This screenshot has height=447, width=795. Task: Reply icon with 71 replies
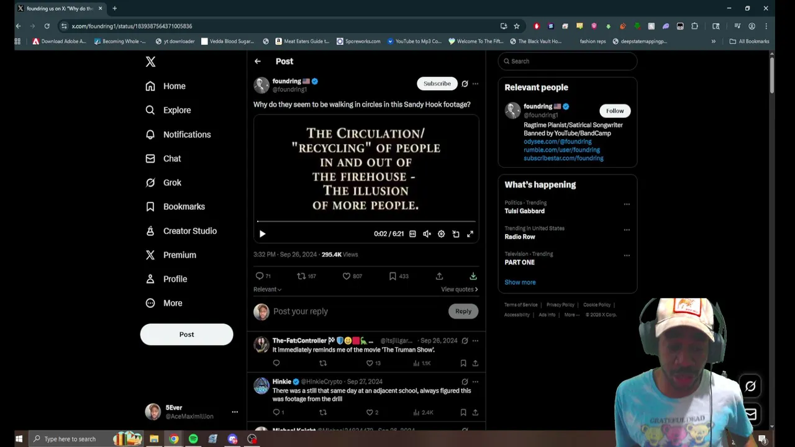pyautogui.click(x=263, y=276)
